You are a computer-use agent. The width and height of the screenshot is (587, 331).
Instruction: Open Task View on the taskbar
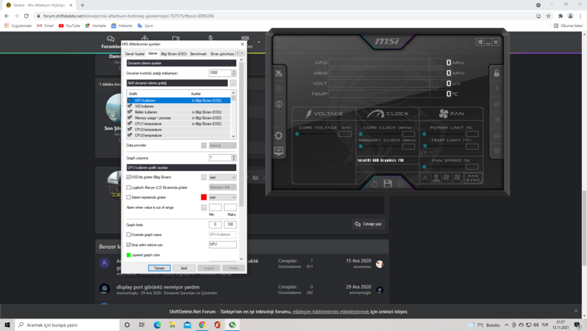142,324
